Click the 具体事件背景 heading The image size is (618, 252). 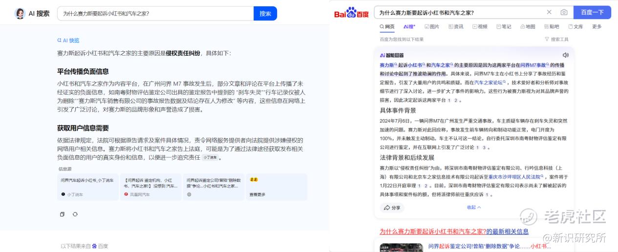click(398, 110)
